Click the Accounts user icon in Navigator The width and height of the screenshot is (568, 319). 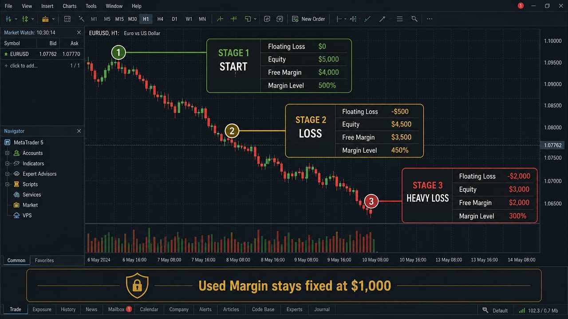(x=16, y=153)
